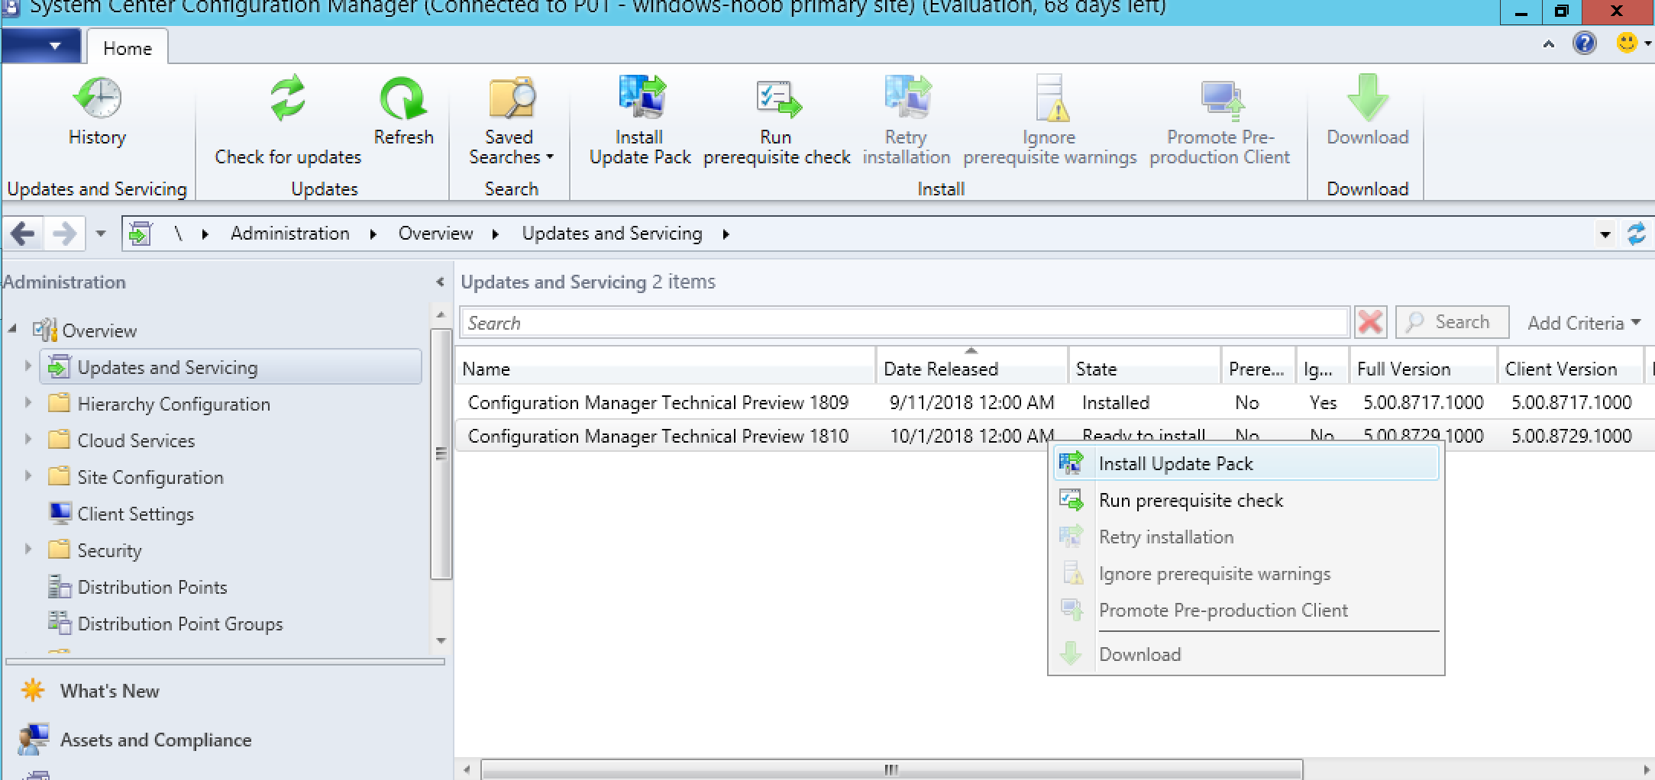1655x780 pixels.
Task: Switch to Assets and Compliance workspace
Action: click(x=156, y=740)
